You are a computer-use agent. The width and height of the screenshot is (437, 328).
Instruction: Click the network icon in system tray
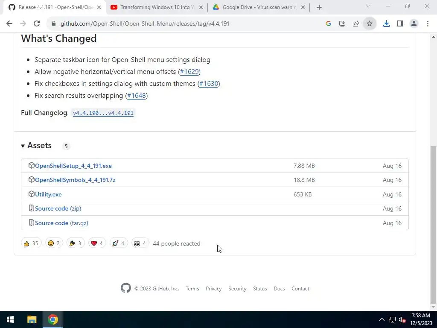[x=392, y=319]
